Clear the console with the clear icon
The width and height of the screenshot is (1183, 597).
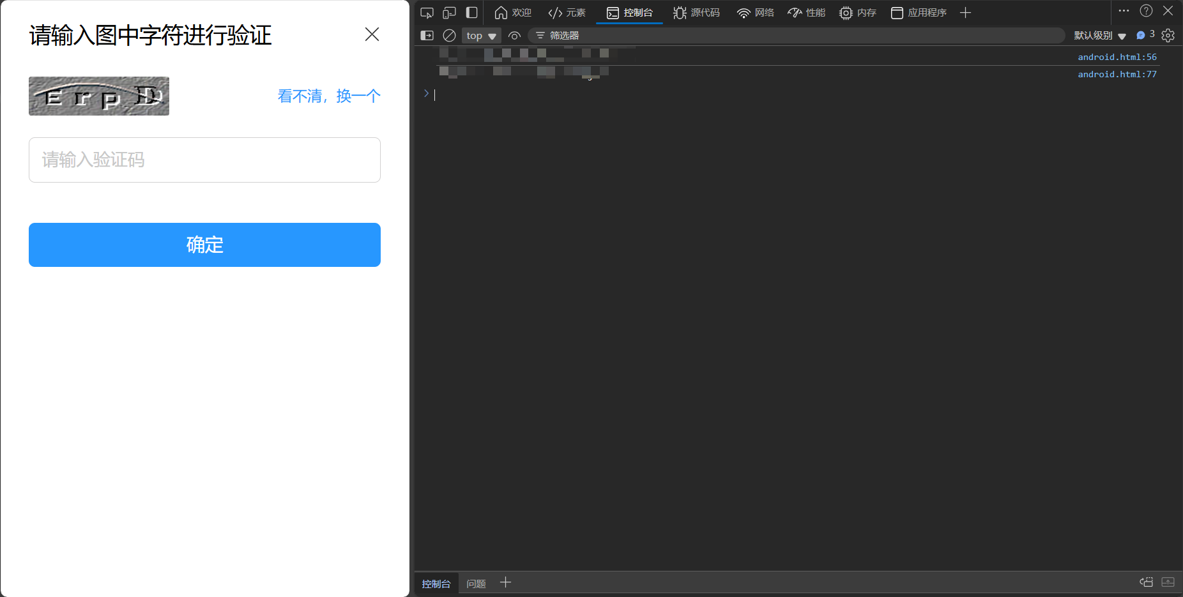pyautogui.click(x=449, y=36)
